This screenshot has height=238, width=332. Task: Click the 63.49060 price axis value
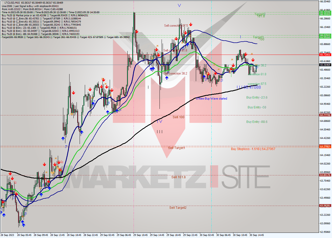pyautogui.click(x=325, y=198)
